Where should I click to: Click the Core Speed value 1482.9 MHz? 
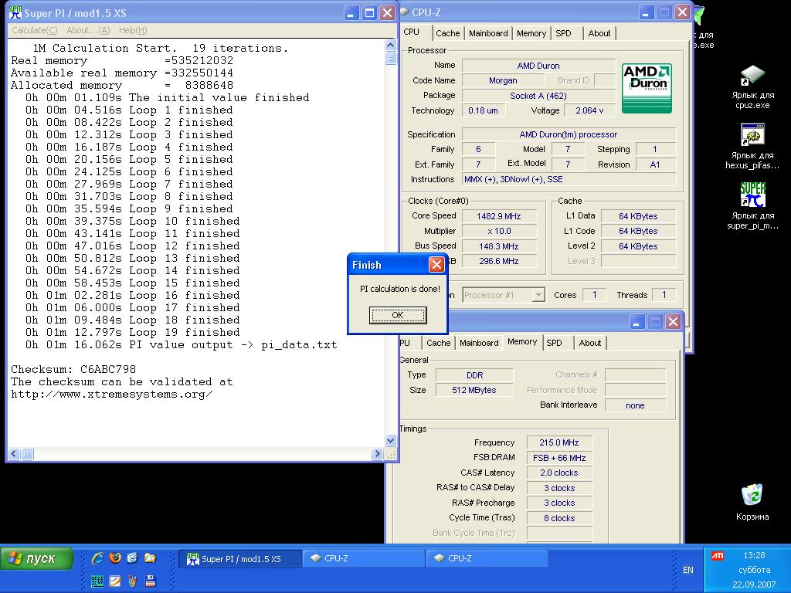coord(499,216)
